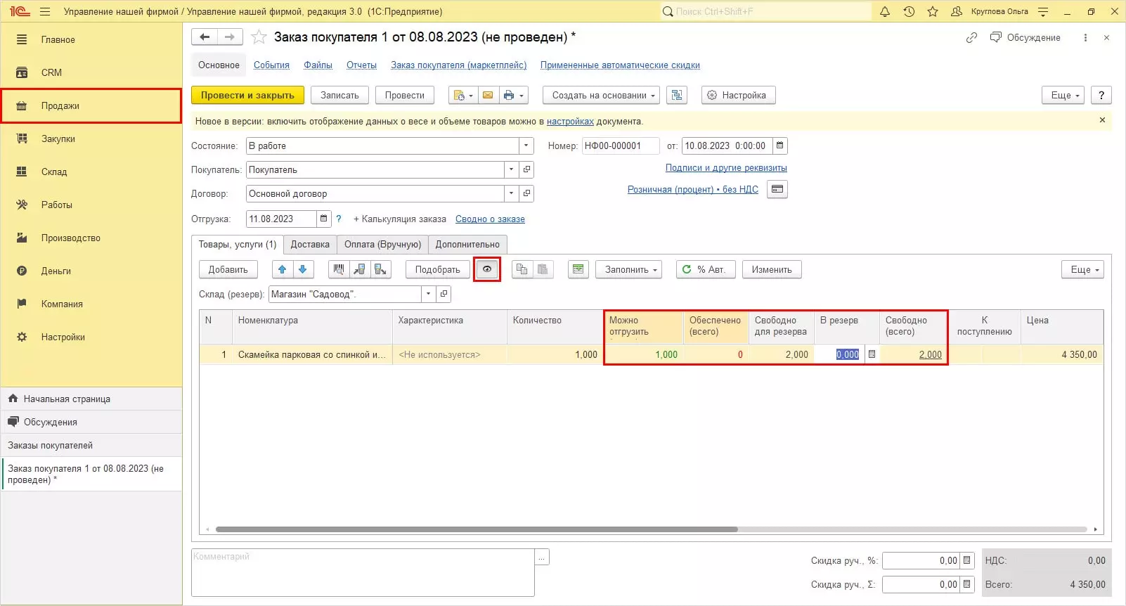Open notifications bell icon

point(885,11)
